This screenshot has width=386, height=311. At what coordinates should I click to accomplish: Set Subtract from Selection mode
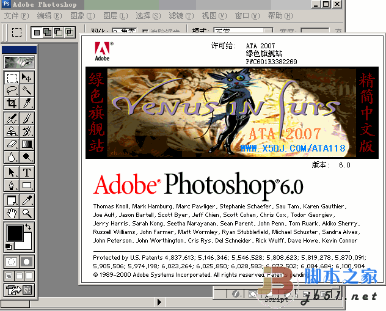(x=59, y=32)
